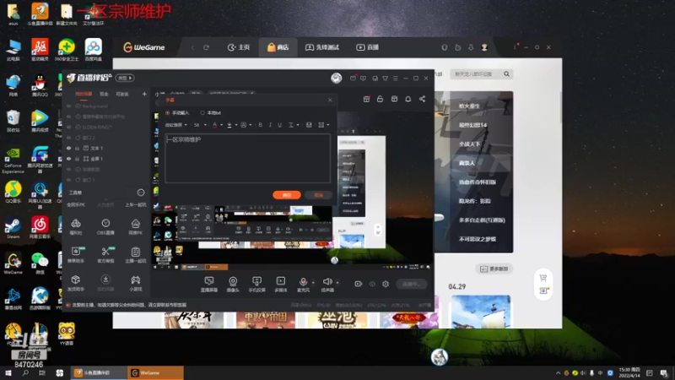Click the user avatar in 直播伴侣 title bar
The width and height of the screenshot is (675, 380).
point(336,78)
